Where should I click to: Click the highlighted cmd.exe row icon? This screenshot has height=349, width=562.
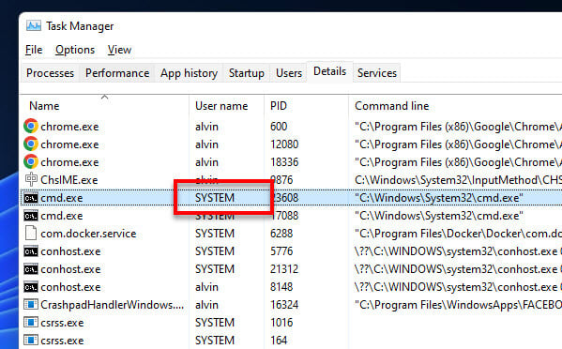pyautogui.click(x=31, y=198)
